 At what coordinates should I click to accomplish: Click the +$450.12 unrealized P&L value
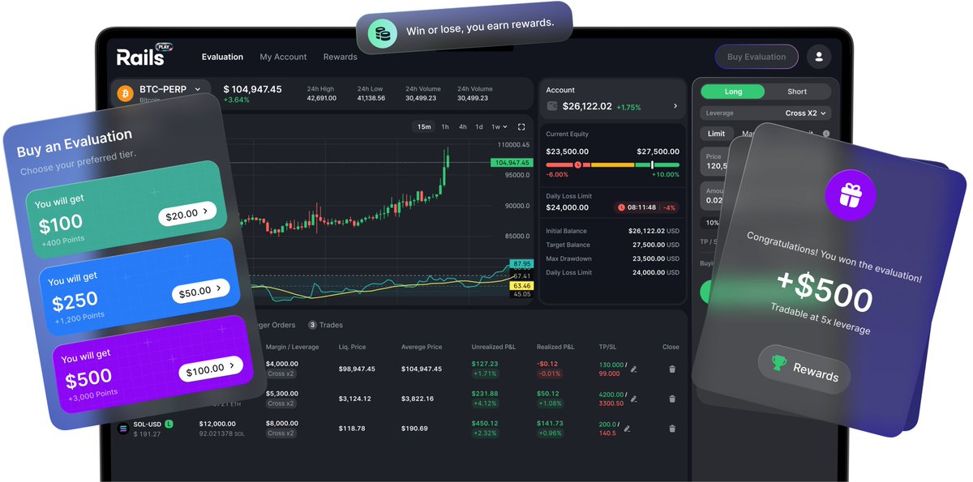485,423
